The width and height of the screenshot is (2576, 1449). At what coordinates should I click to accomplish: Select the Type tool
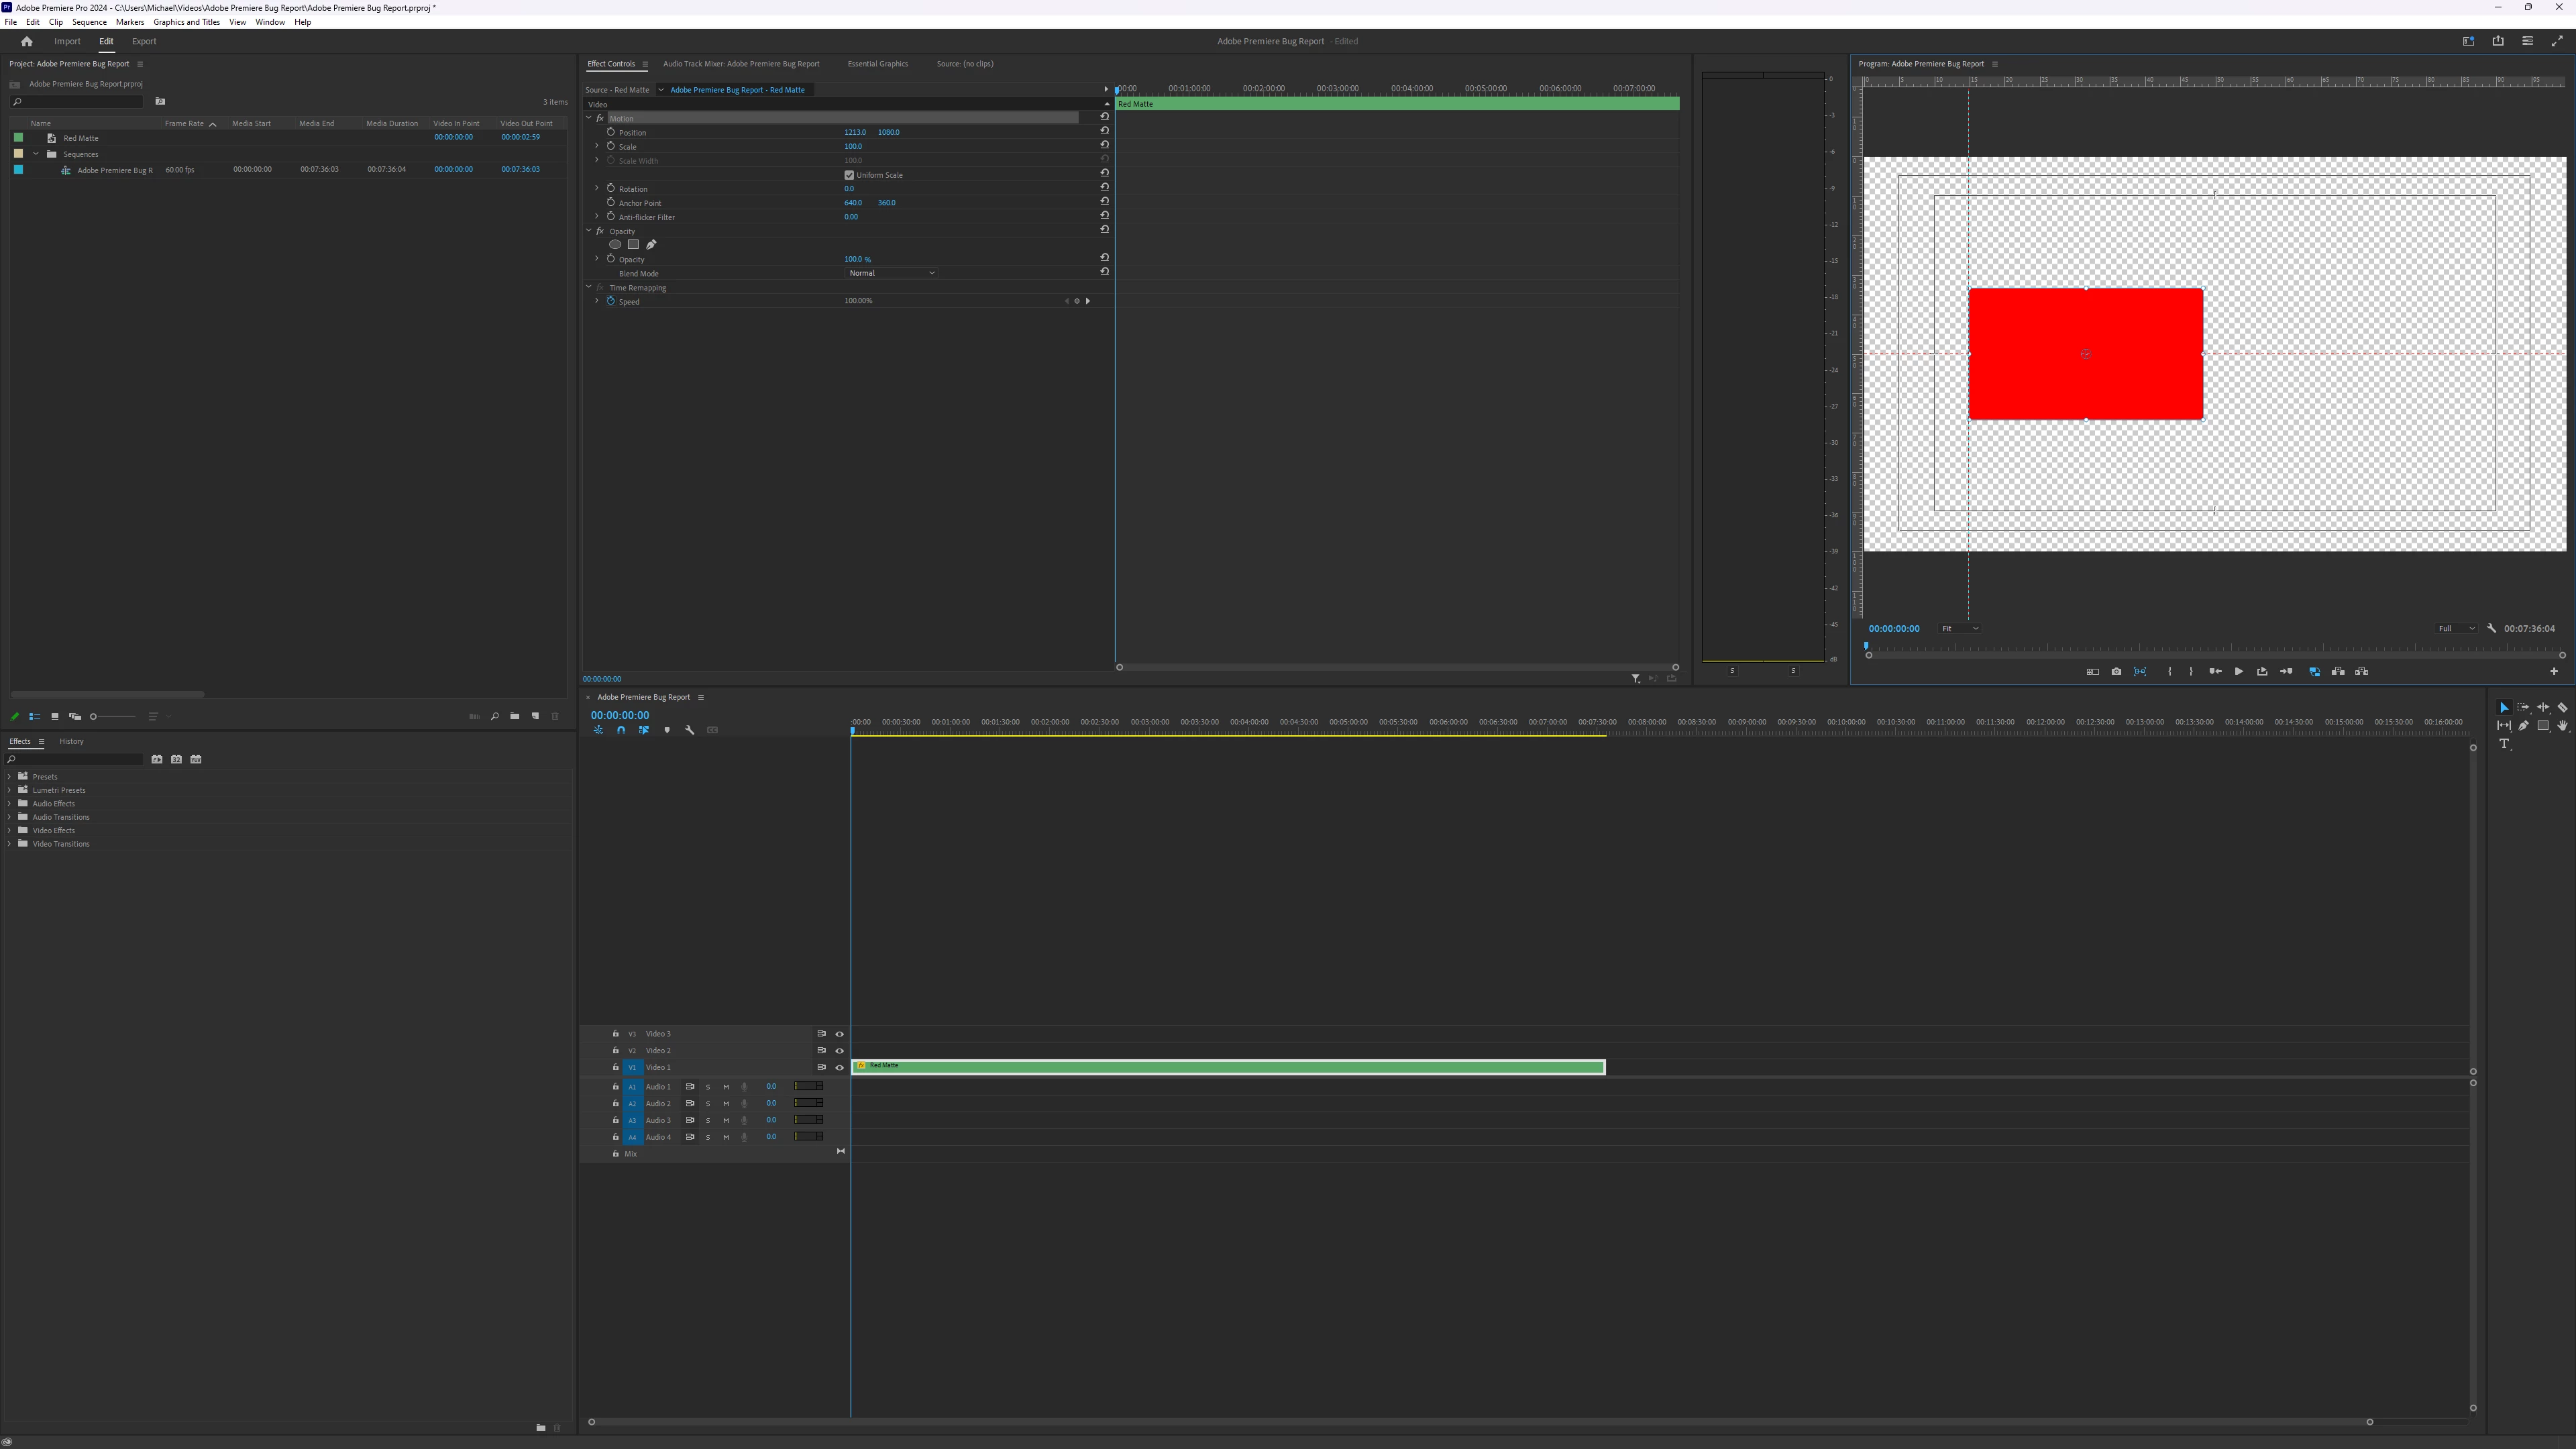point(2504,744)
